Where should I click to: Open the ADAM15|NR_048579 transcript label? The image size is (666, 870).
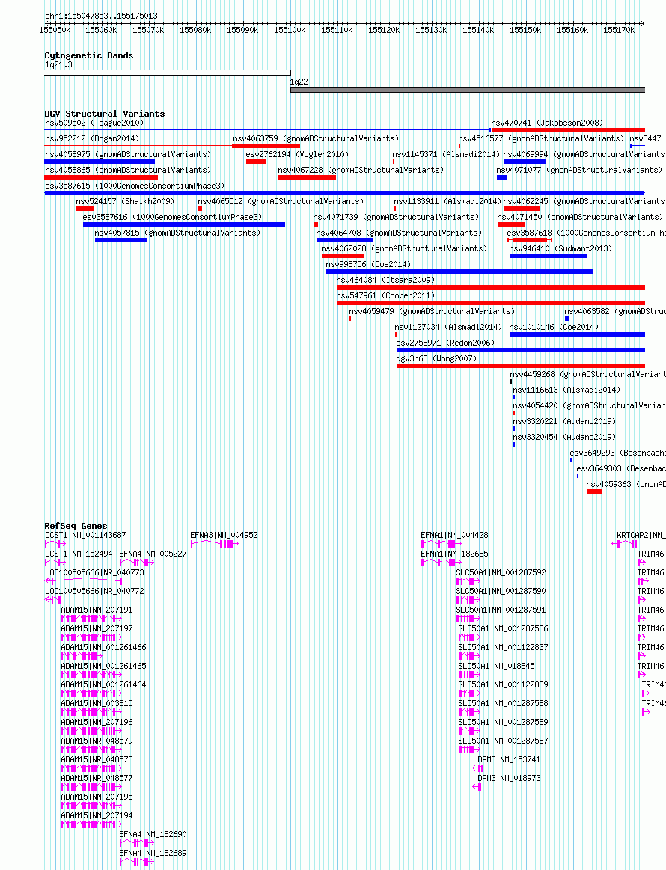(x=97, y=740)
